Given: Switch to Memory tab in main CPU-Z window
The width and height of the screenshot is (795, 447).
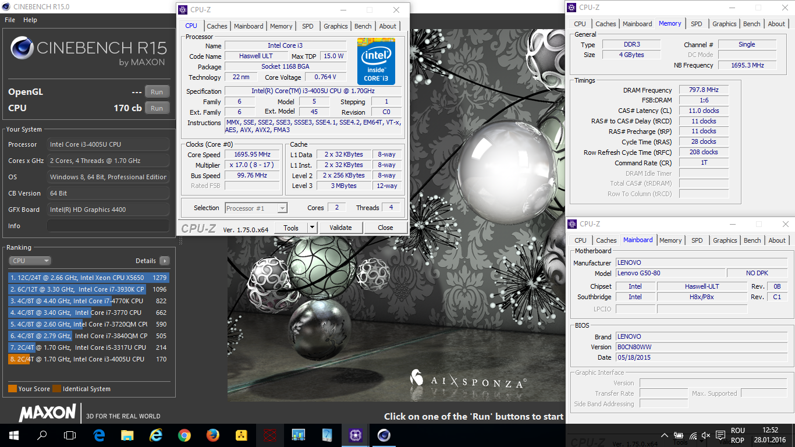Looking at the screenshot, I should click(x=281, y=26).
